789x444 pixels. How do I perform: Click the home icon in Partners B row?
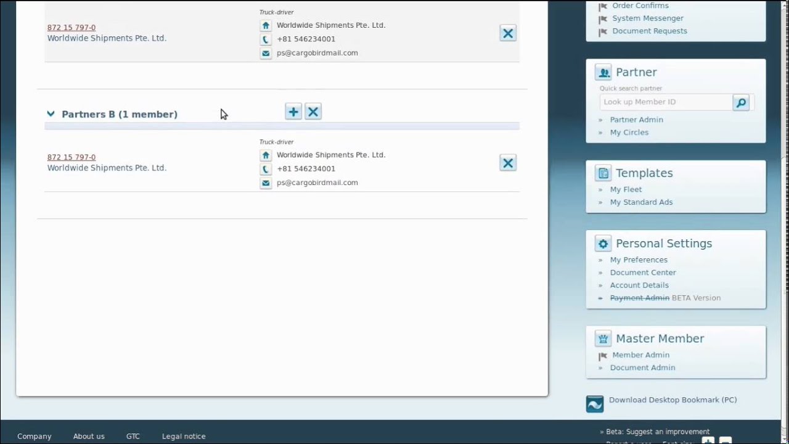coord(266,155)
